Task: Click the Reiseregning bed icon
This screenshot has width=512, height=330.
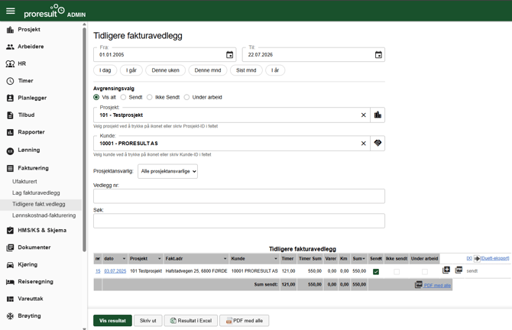Action: pos(10,282)
